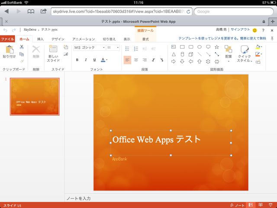The width and height of the screenshot is (277, 208).
Task: Select the cube shape
Action: click(191, 54)
